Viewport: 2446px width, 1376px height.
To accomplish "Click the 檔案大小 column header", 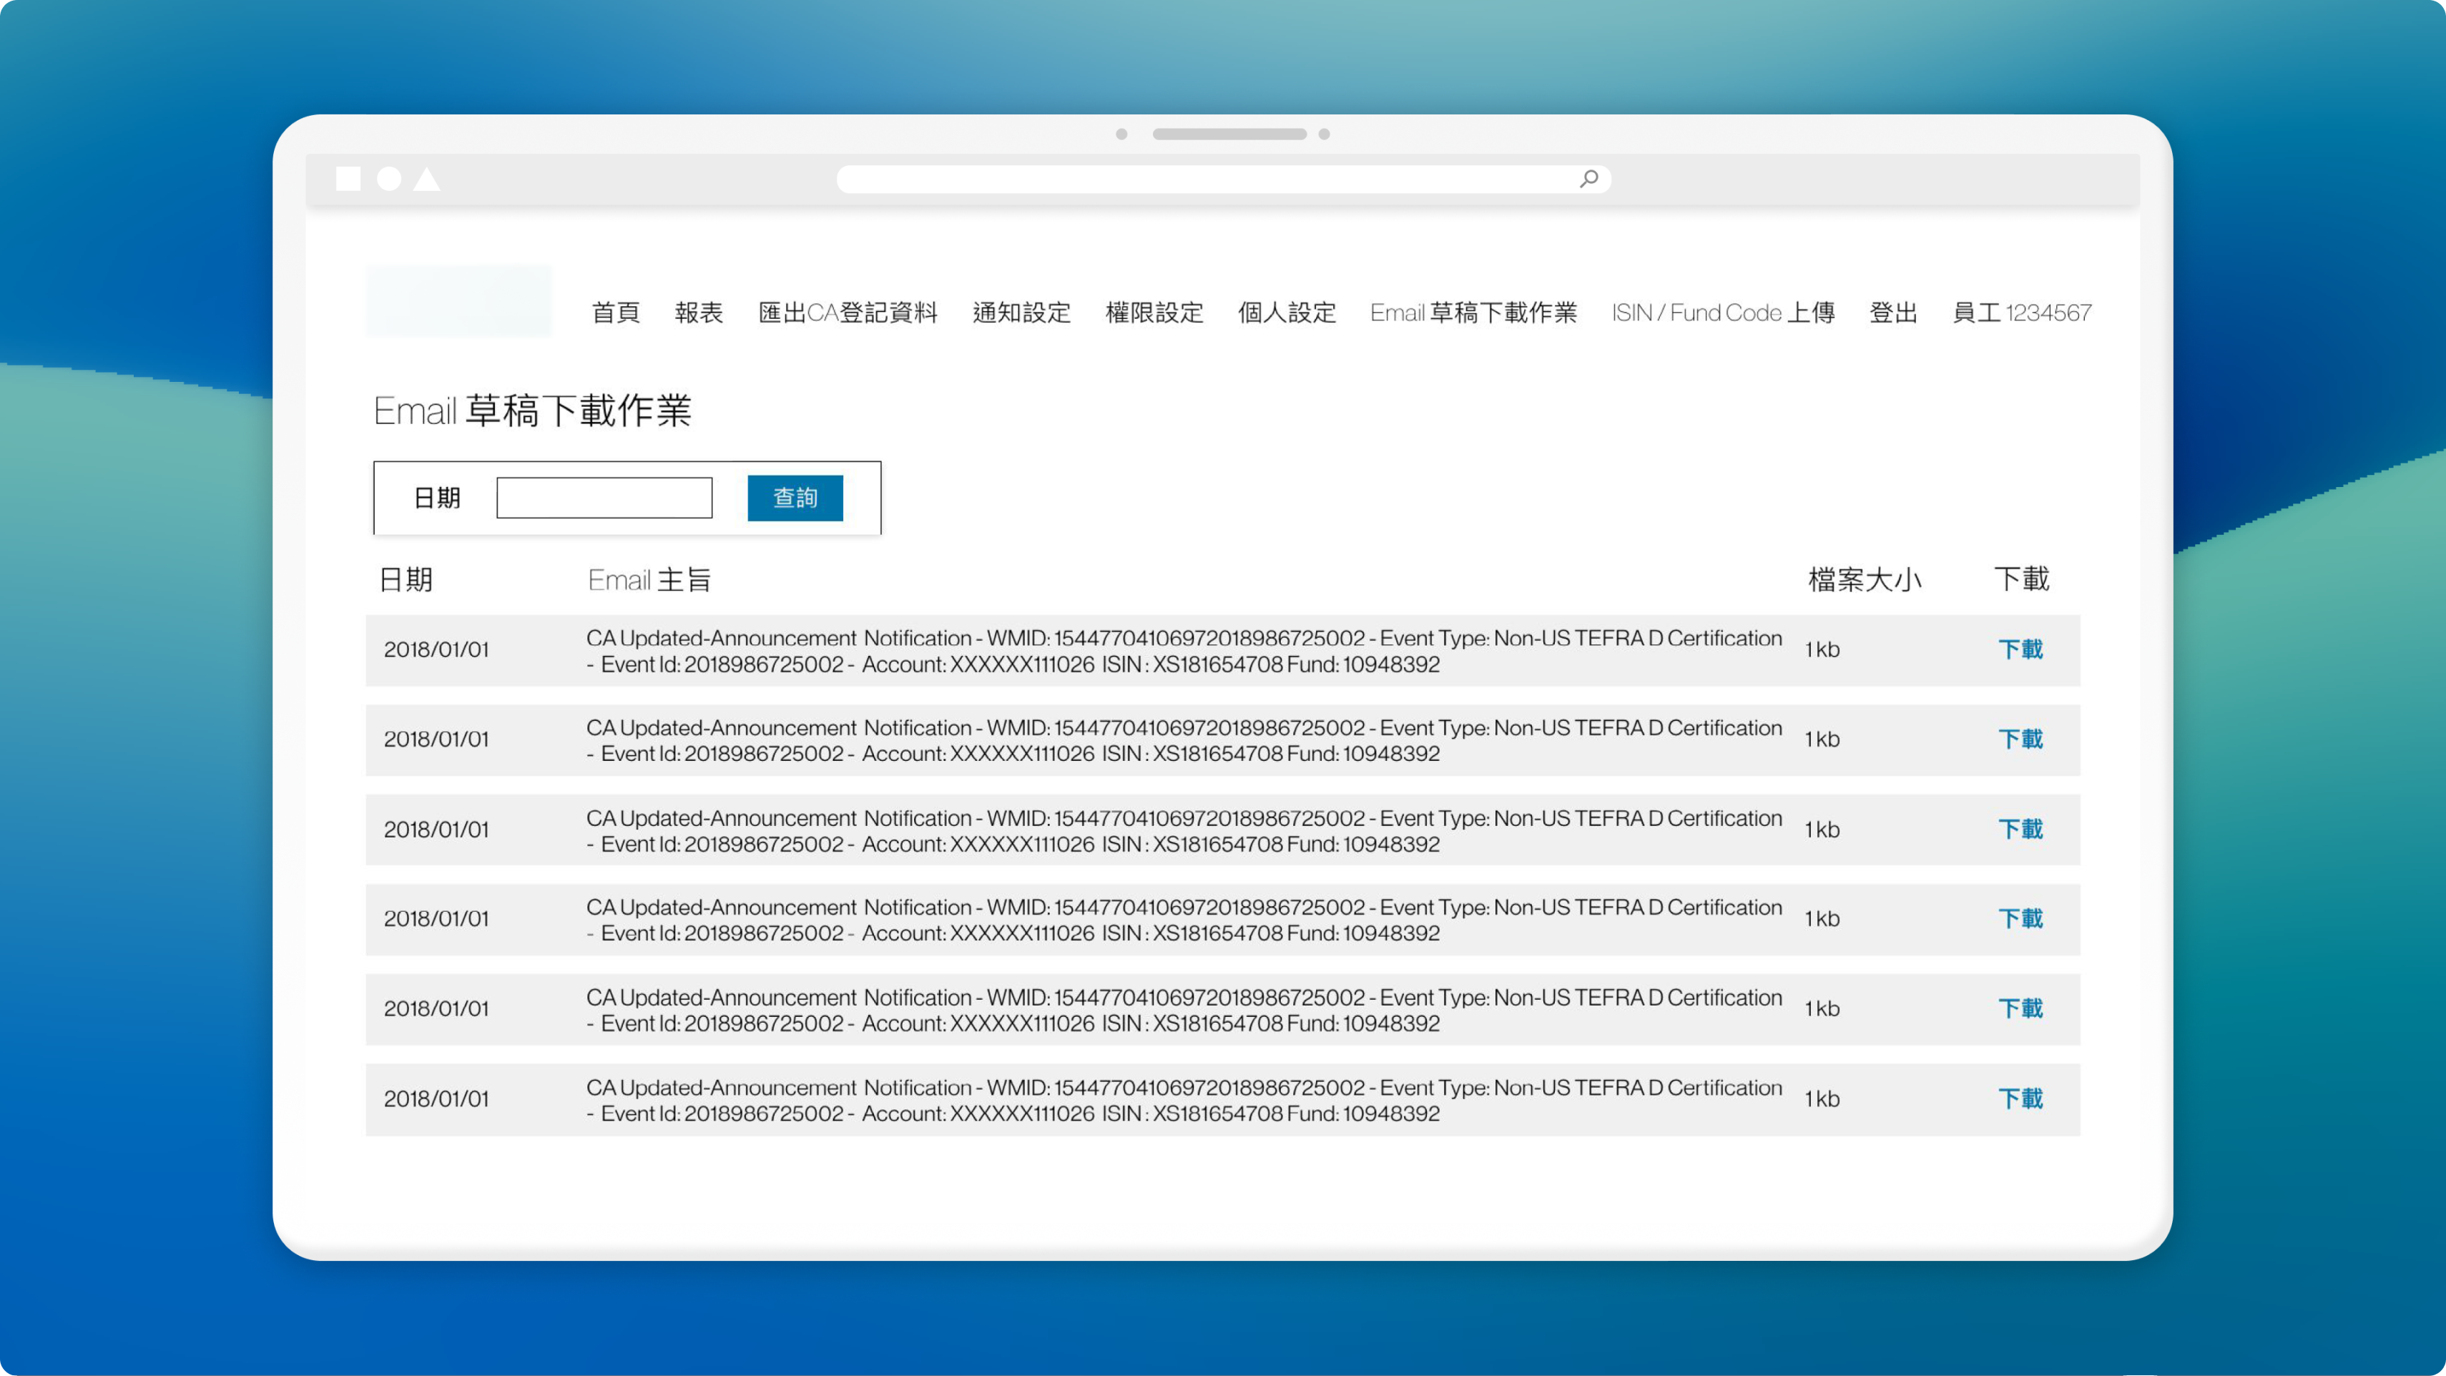I will pos(1864,579).
